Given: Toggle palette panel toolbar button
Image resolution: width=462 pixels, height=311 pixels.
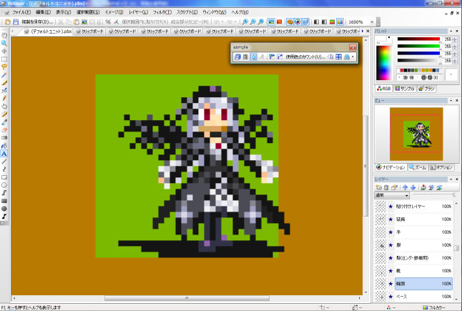Looking at the screenshot, I should tap(290, 21).
